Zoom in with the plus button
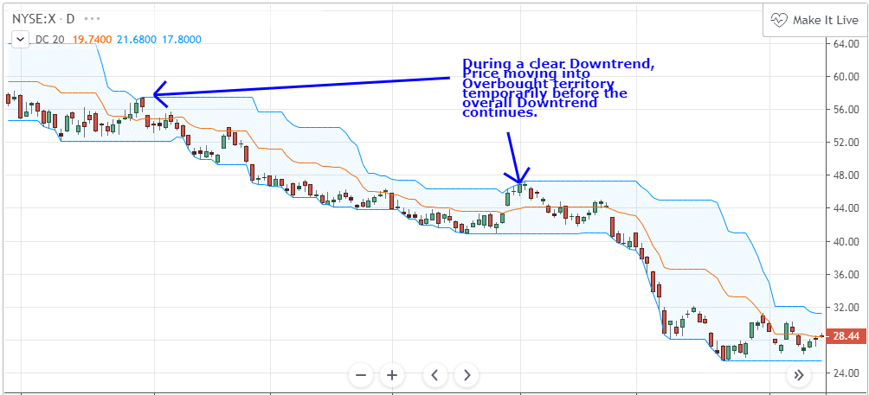Viewport: 869px width, 395px height. (392, 375)
